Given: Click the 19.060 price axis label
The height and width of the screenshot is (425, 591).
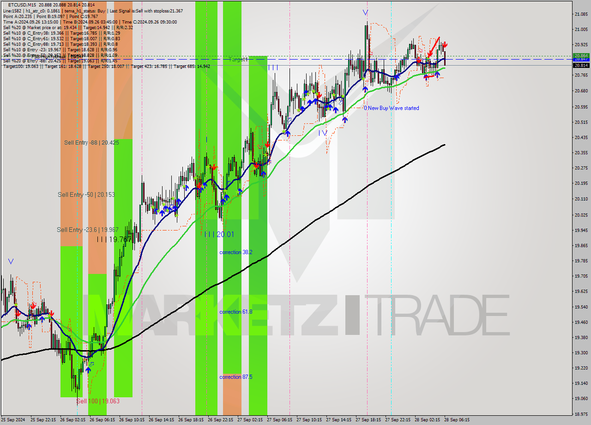Looking at the screenshot, I should 581,398.
